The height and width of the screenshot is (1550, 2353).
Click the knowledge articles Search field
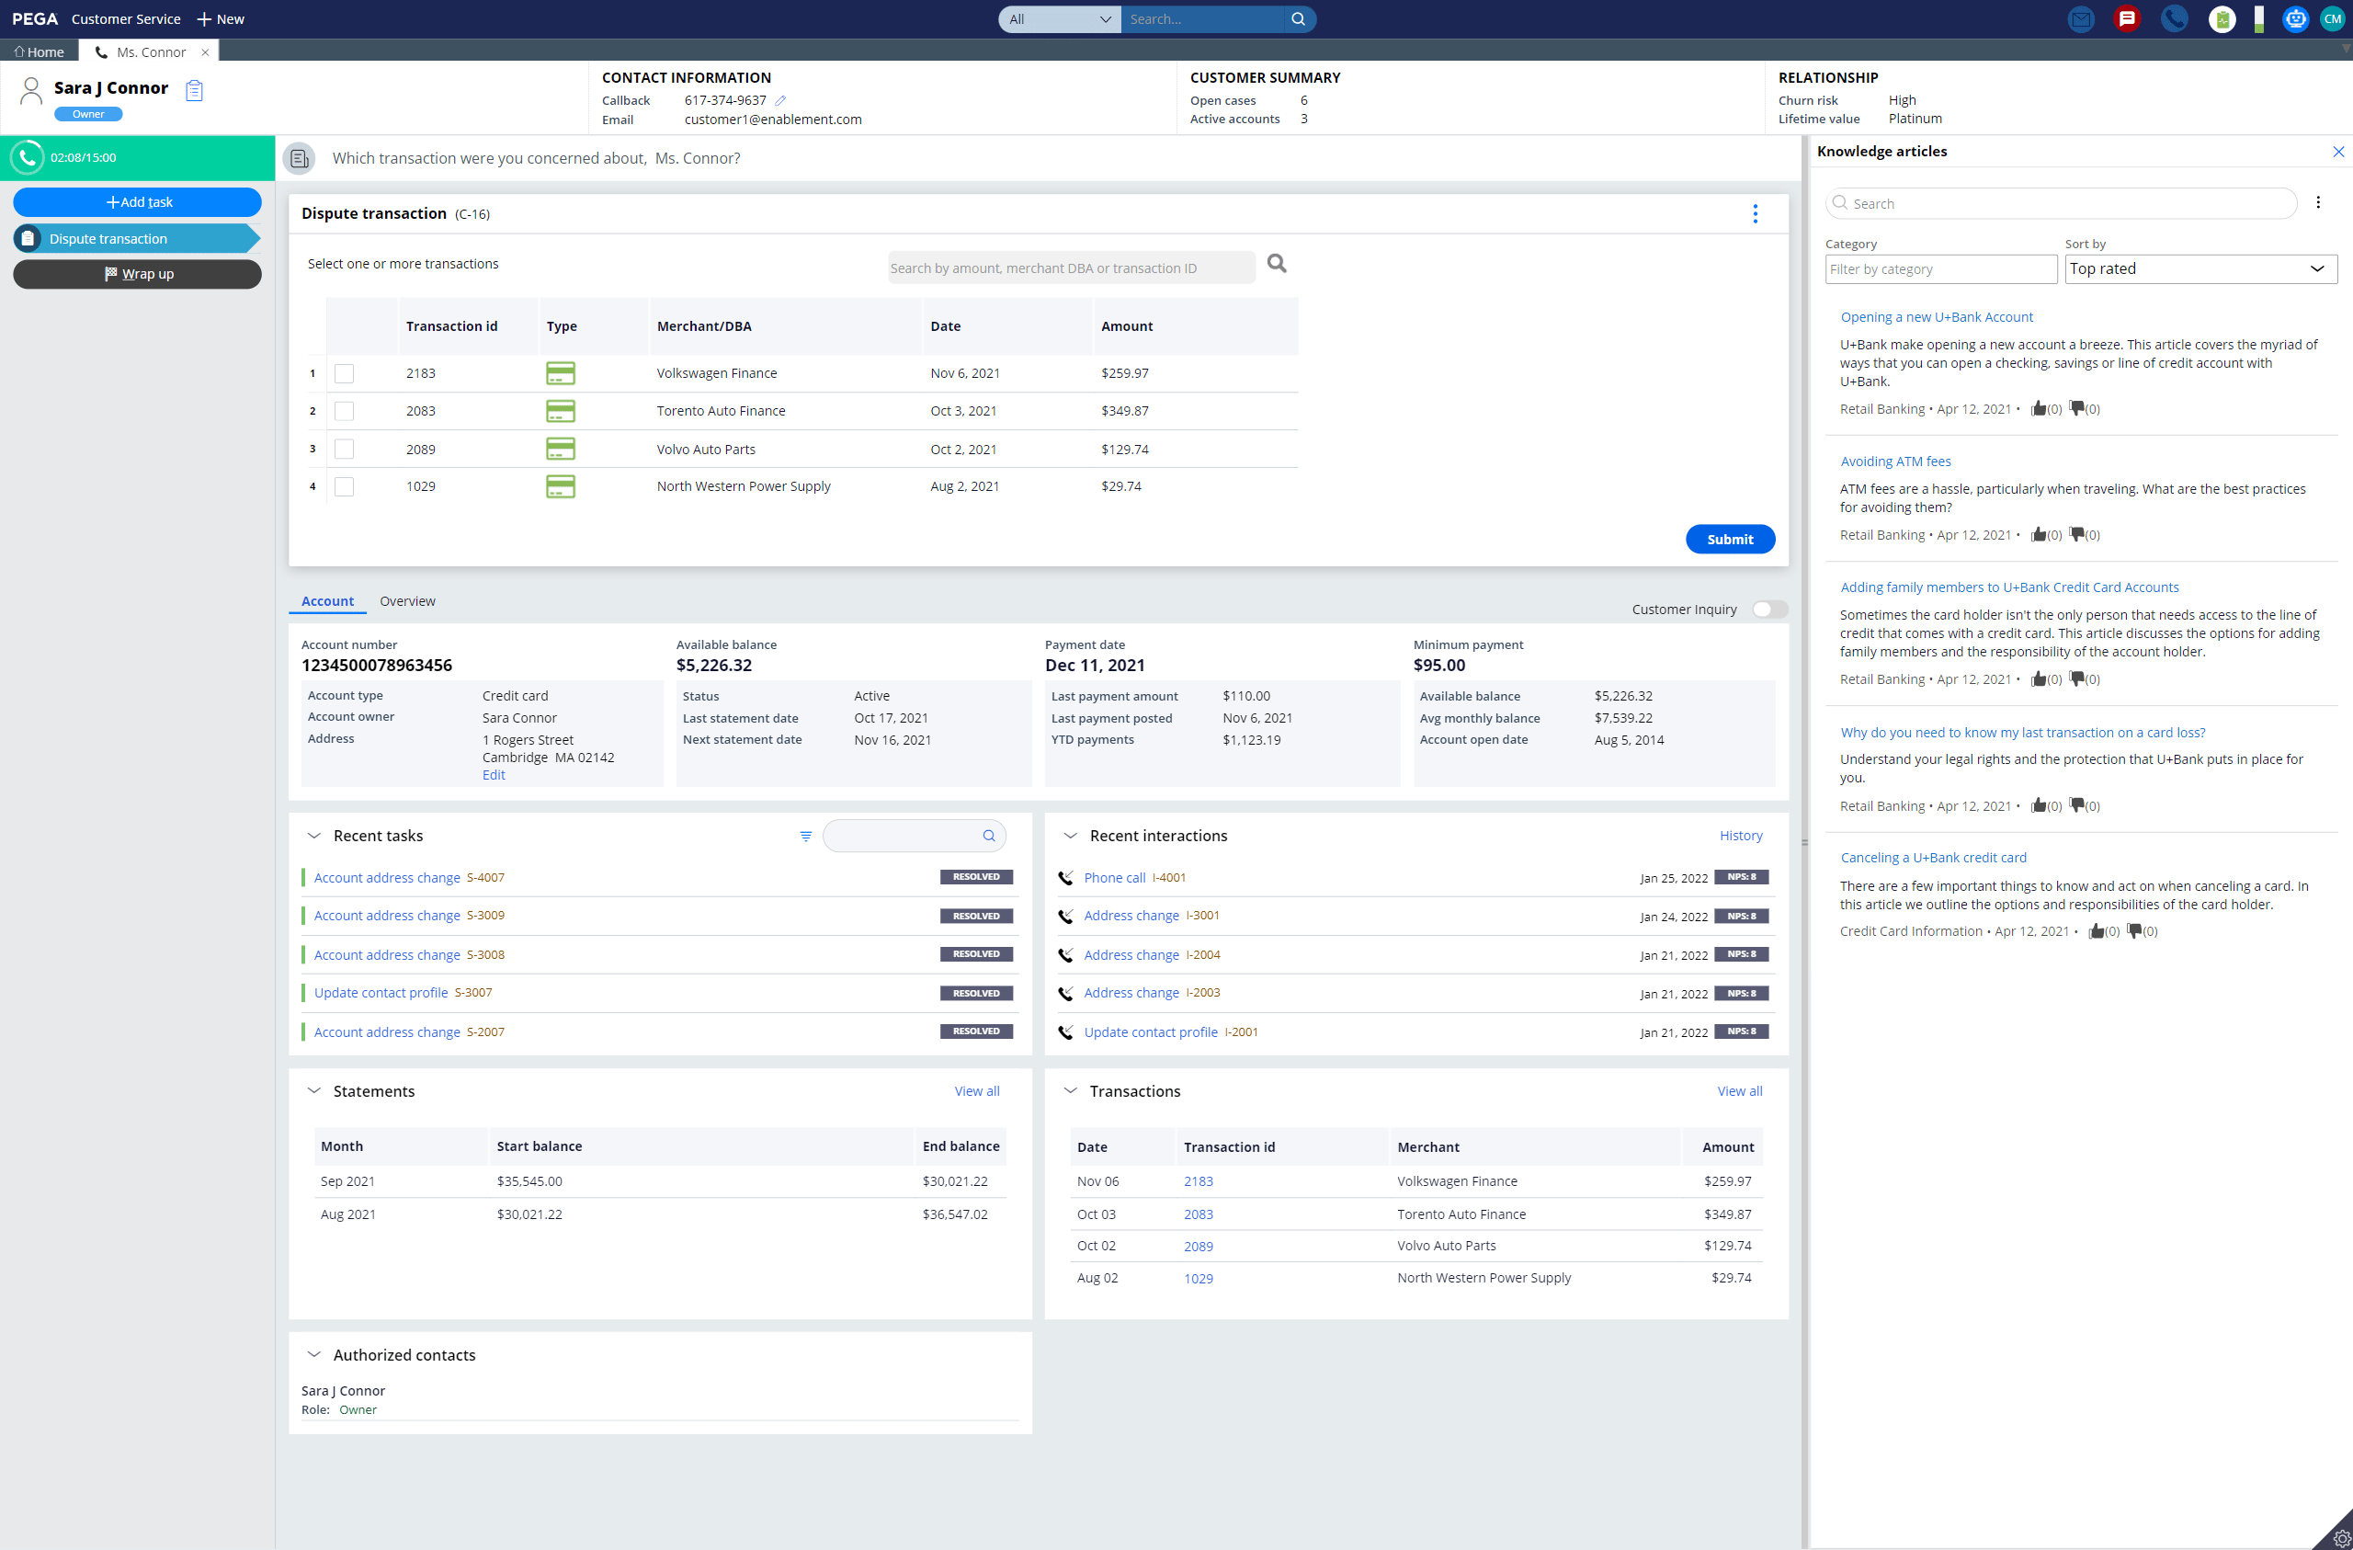[2066, 204]
